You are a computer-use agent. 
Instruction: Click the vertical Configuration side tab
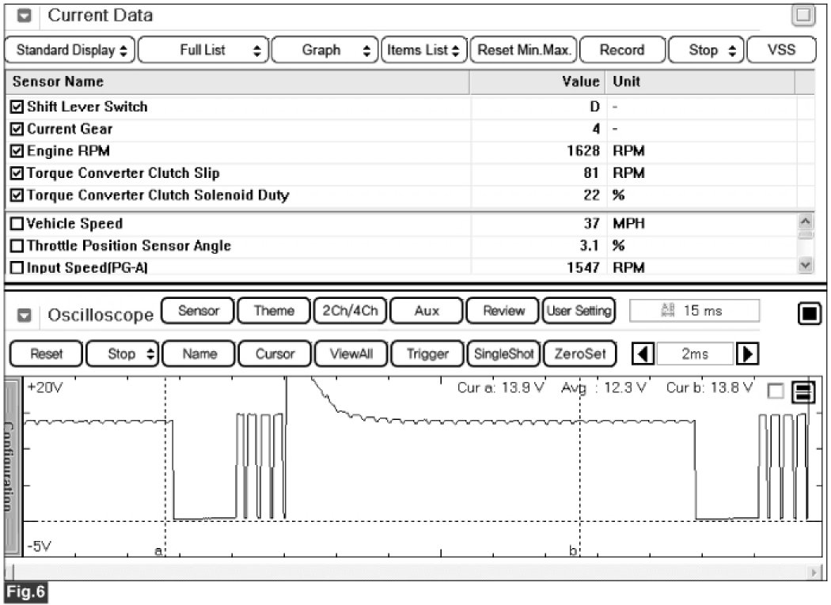point(12,467)
